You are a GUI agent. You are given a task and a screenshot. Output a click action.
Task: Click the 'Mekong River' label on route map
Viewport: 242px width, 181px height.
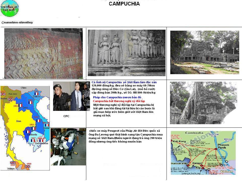(228, 140)
